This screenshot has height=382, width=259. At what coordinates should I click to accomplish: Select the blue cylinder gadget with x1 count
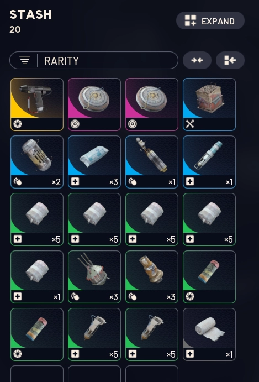click(152, 162)
